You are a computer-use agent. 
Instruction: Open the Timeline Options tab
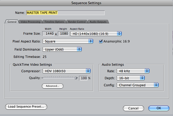pos(54,22)
